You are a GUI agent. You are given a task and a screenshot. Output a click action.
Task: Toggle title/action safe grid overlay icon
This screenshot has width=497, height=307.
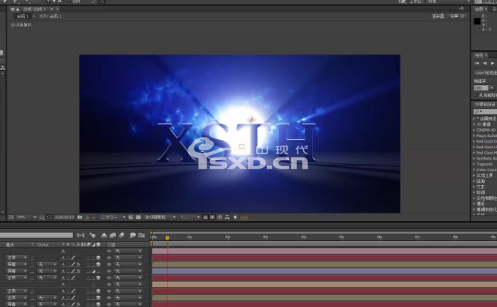coord(42,218)
